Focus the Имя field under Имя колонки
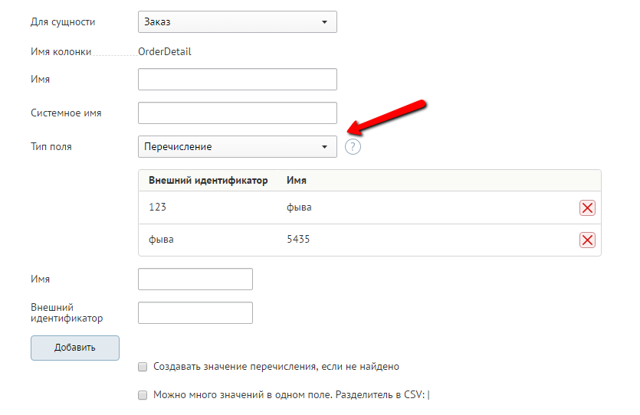Viewport: 640px width, 415px height. [x=237, y=80]
